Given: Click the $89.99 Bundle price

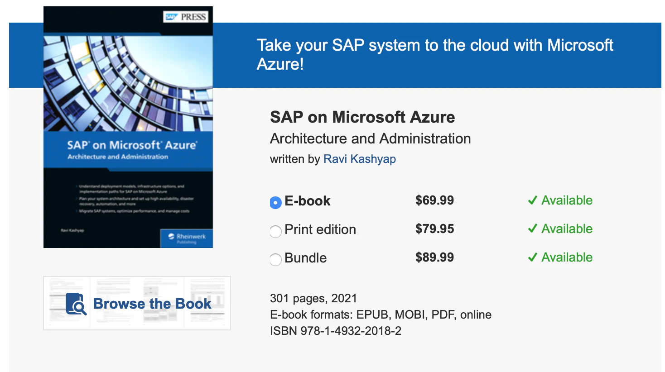Looking at the screenshot, I should point(434,258).
